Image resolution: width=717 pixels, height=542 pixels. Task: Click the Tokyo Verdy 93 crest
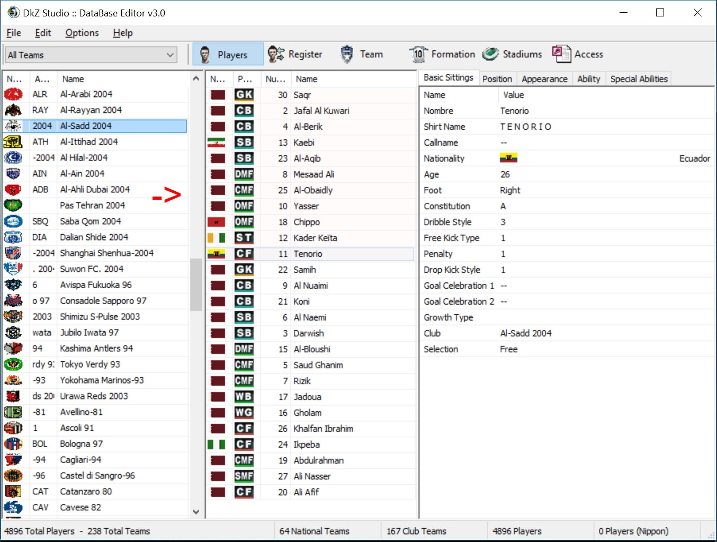(13, 365)
